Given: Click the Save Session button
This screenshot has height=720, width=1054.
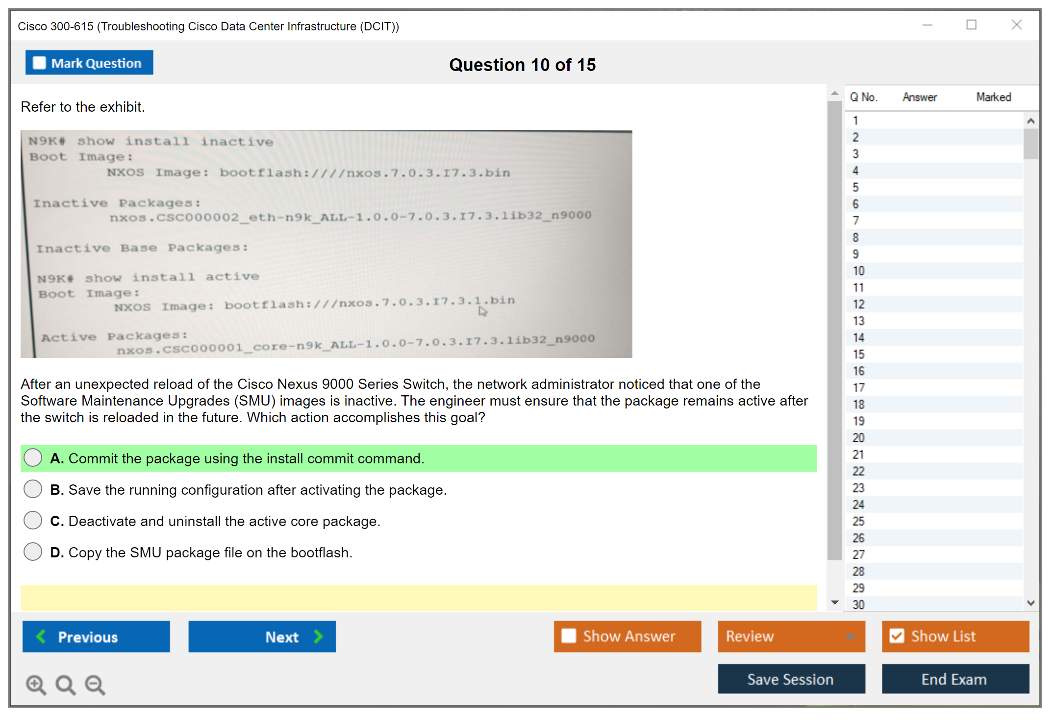Looking at the screenshot, I should (791, 679).
